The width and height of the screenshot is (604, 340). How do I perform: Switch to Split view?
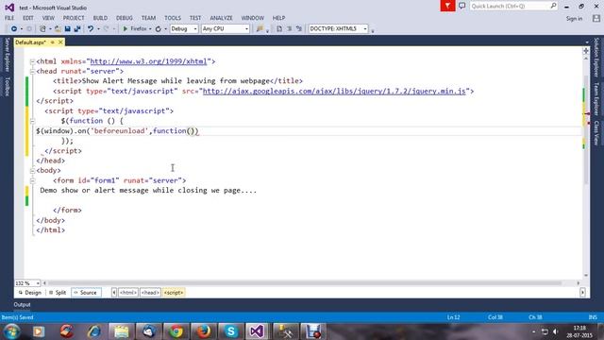(58, 293)
